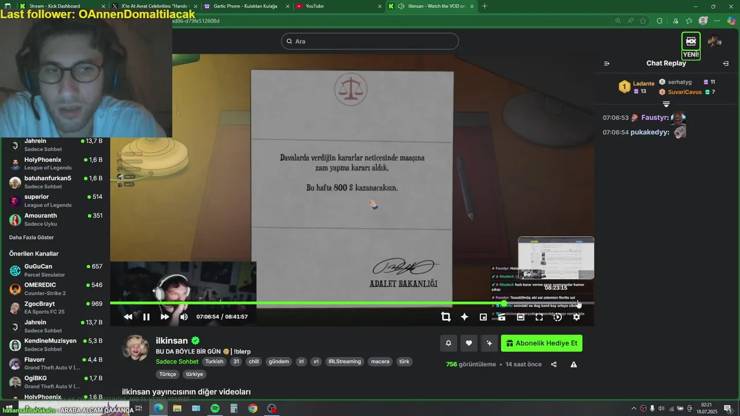Screen dimensions: 740x416
Task: Collapse the chat with left arrow icon
Action: click(x=606, y=64)
